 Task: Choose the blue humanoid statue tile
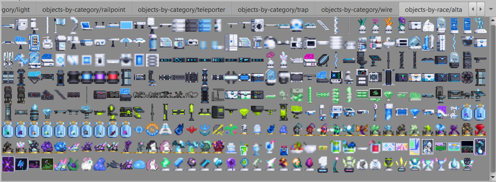point(480,25)
